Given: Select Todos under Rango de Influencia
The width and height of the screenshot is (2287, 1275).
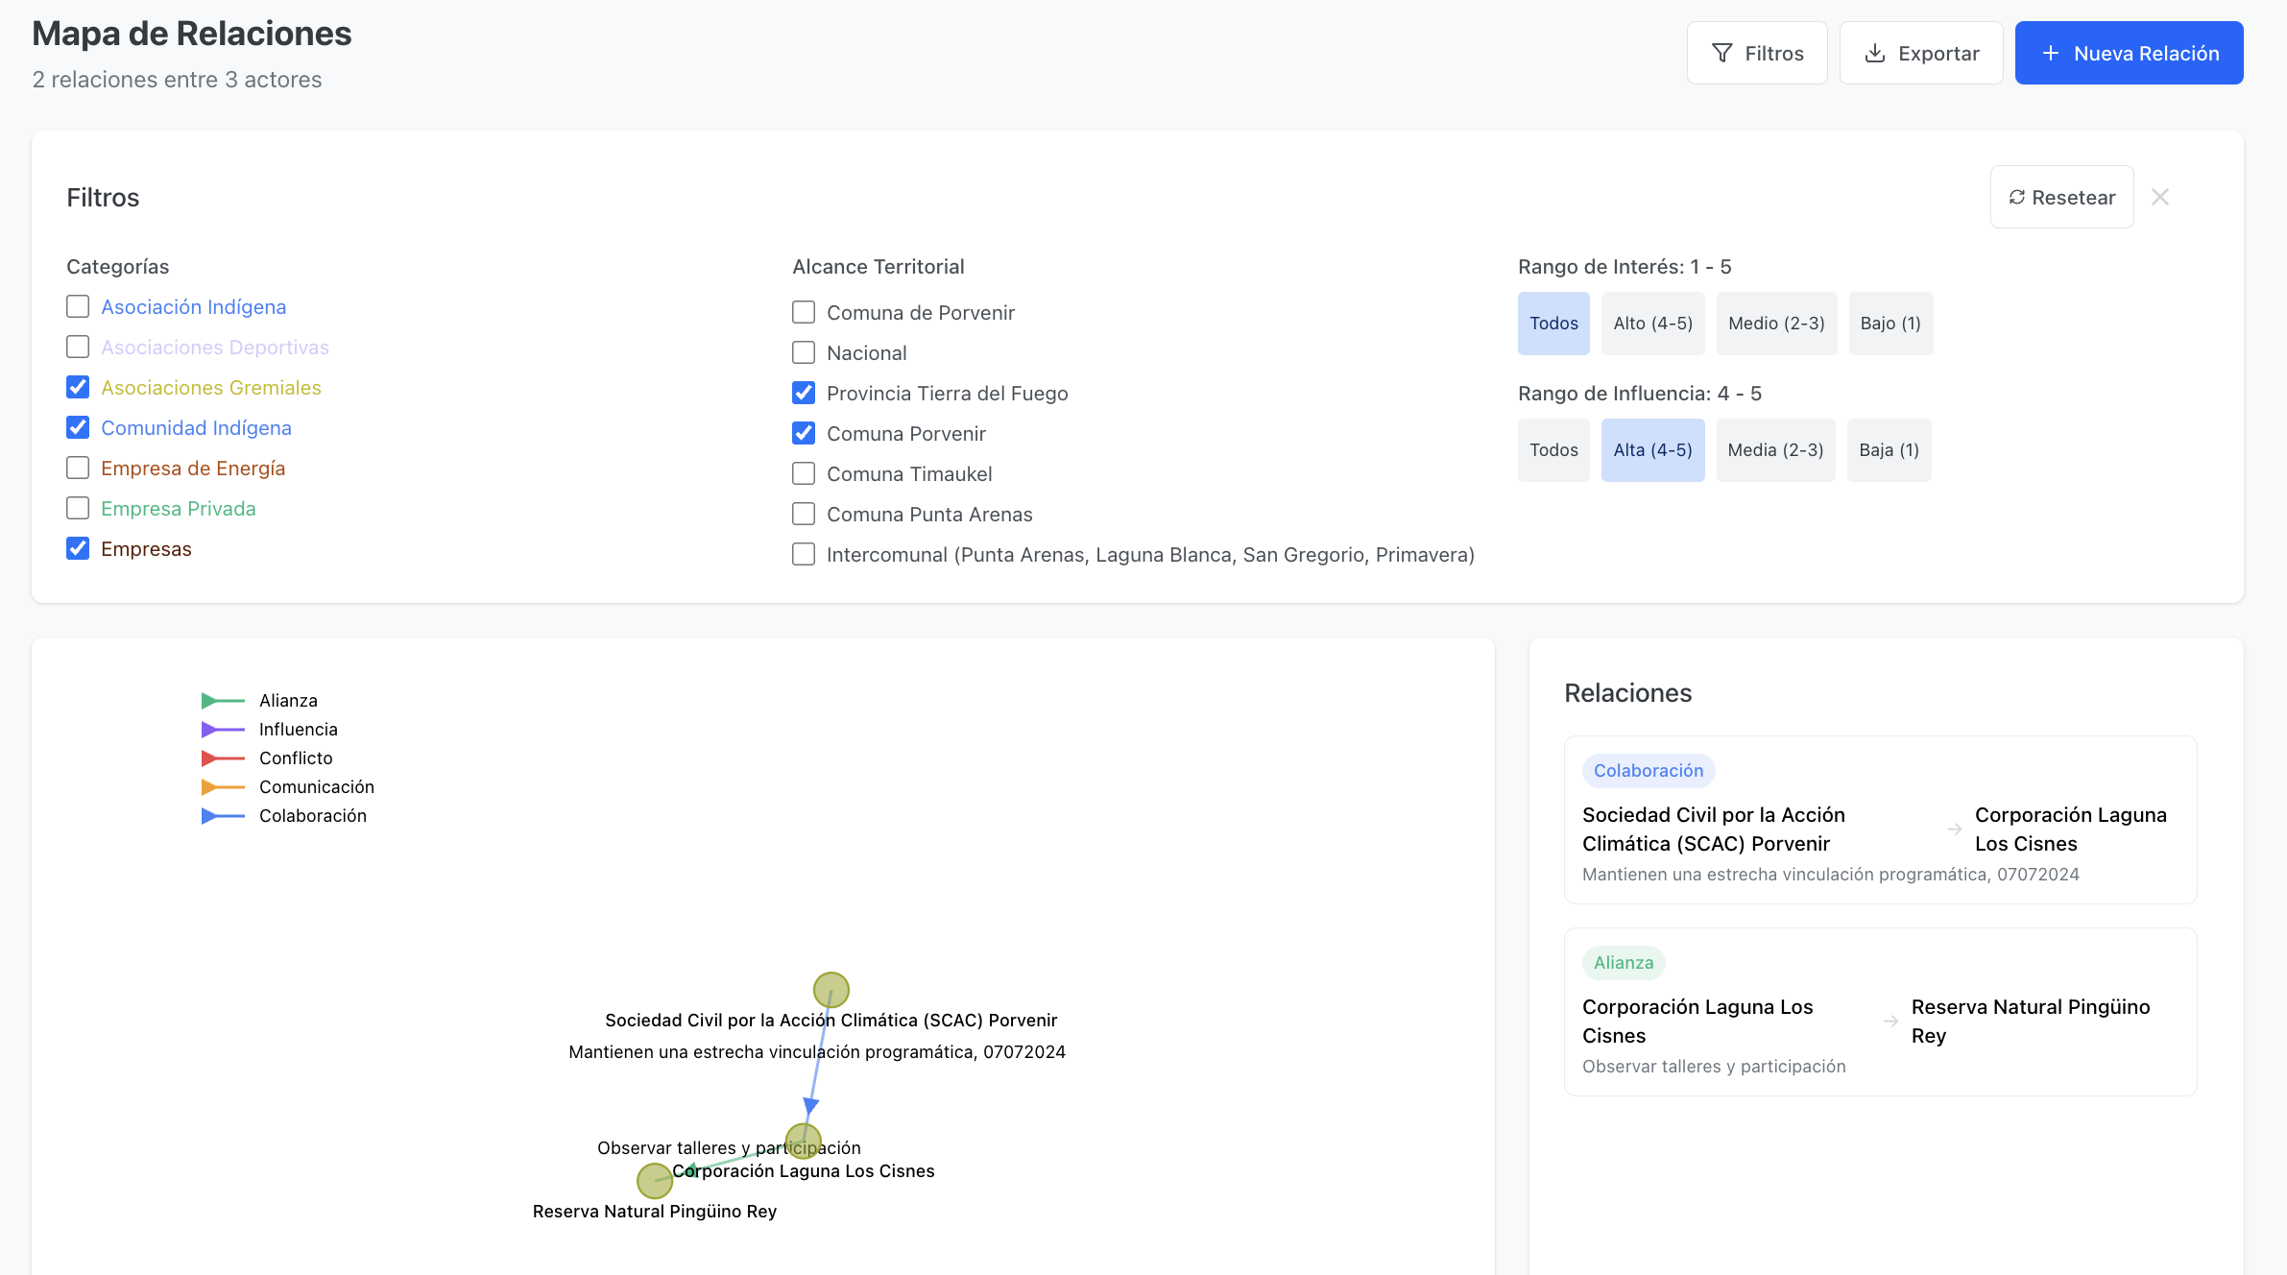Looking at the screenshot, I should tap(1553, 450).
